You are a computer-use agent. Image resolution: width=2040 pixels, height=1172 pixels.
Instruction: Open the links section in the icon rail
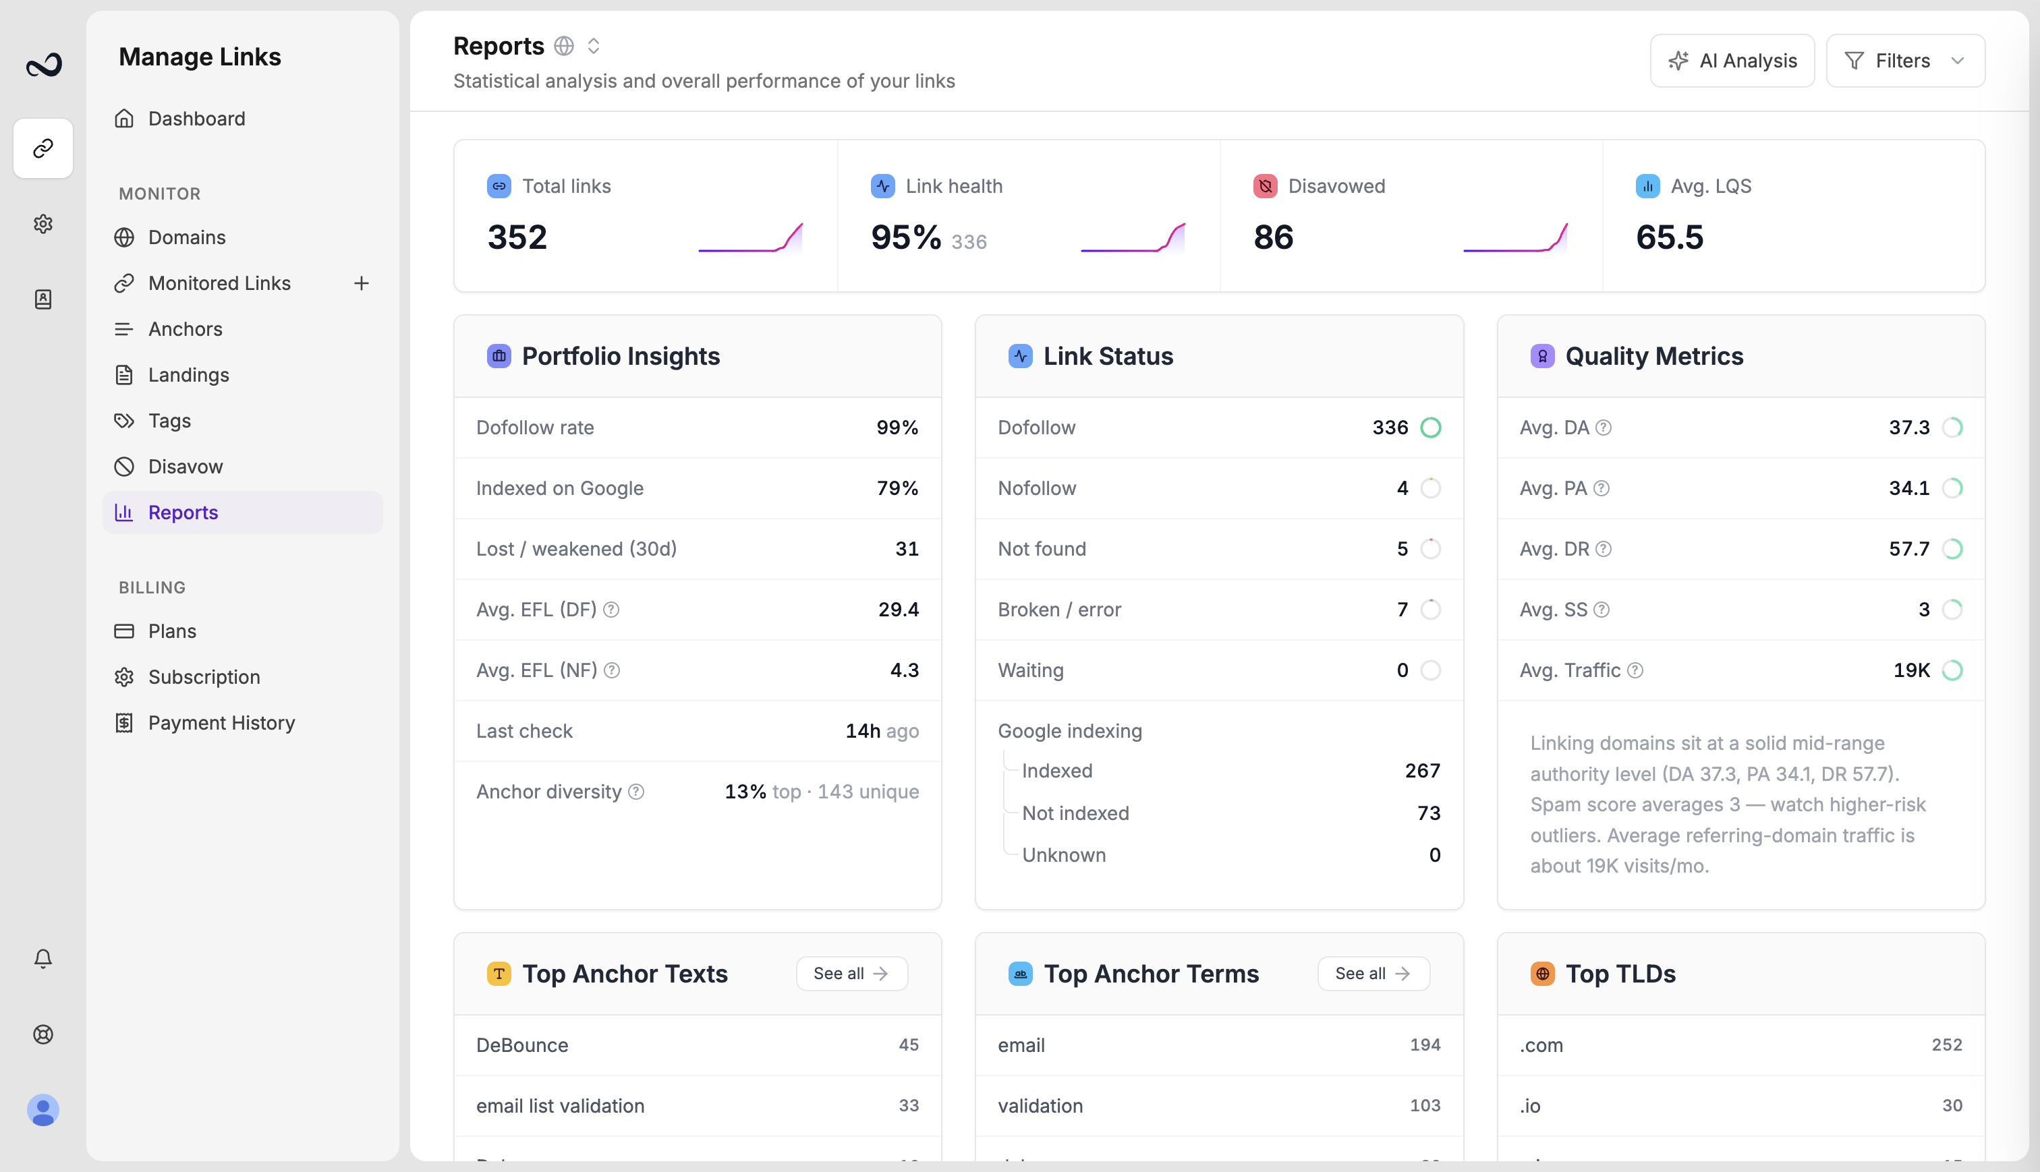point(43,148)
